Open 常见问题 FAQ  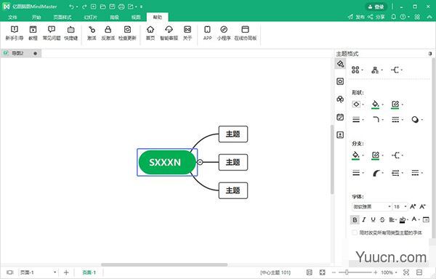click(52, 33)
